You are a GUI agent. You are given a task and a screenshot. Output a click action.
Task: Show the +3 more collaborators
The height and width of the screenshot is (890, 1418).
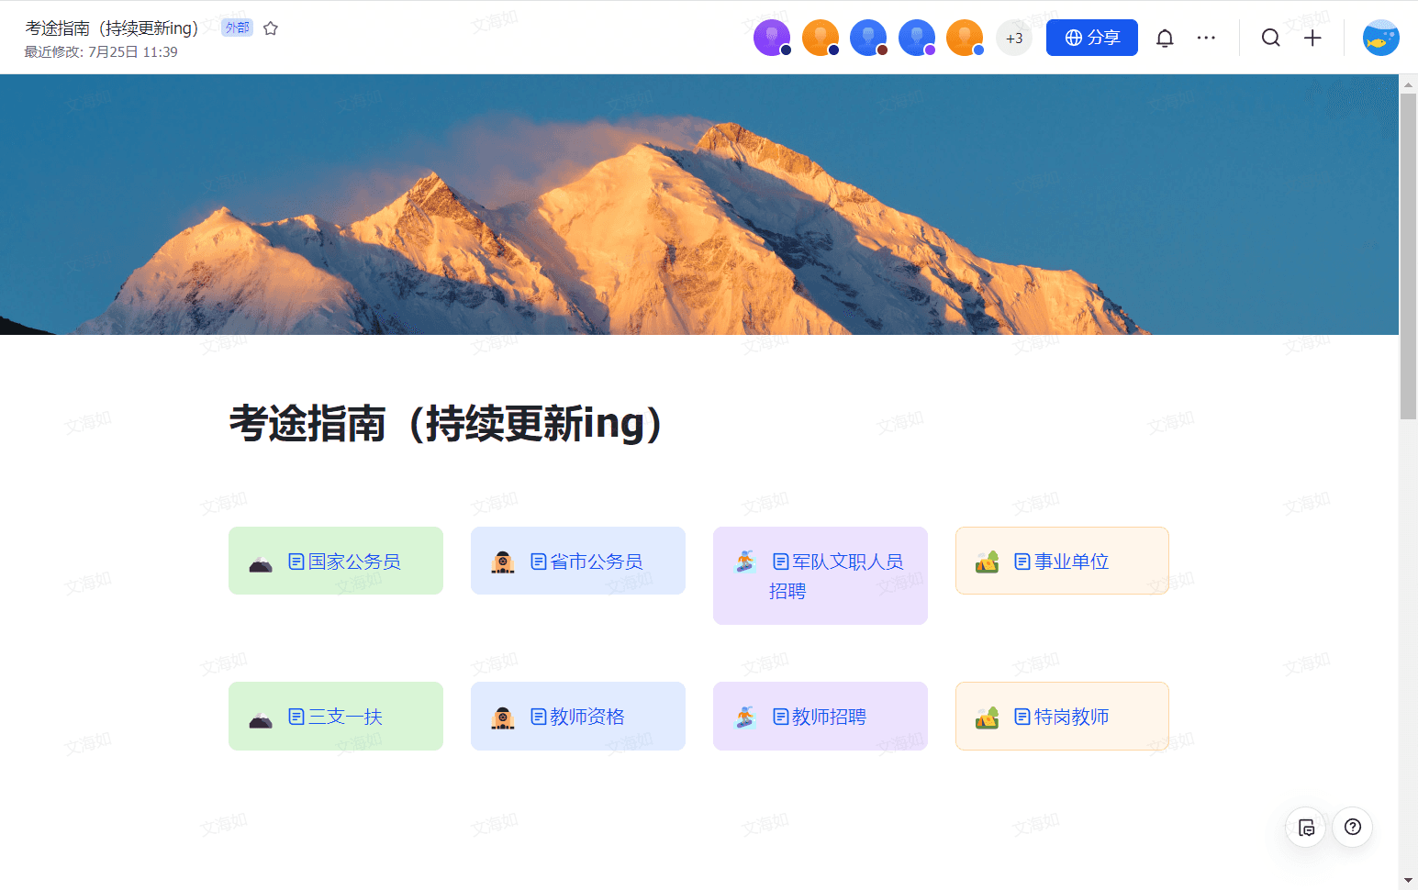(x=1014, y=38)
